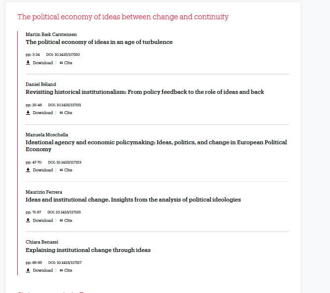The image size is (330, 293).
Task: Click cite quote icon for Carstensen's article
Action: click(61, 63)
